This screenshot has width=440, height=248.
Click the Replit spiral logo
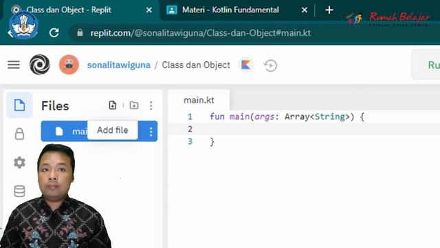click(40, 65)
